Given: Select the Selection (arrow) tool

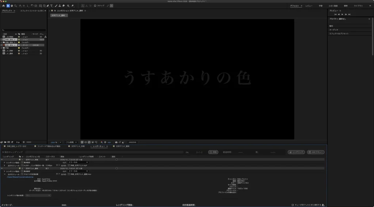Looking at the screenshot, I should coord(8,6).
